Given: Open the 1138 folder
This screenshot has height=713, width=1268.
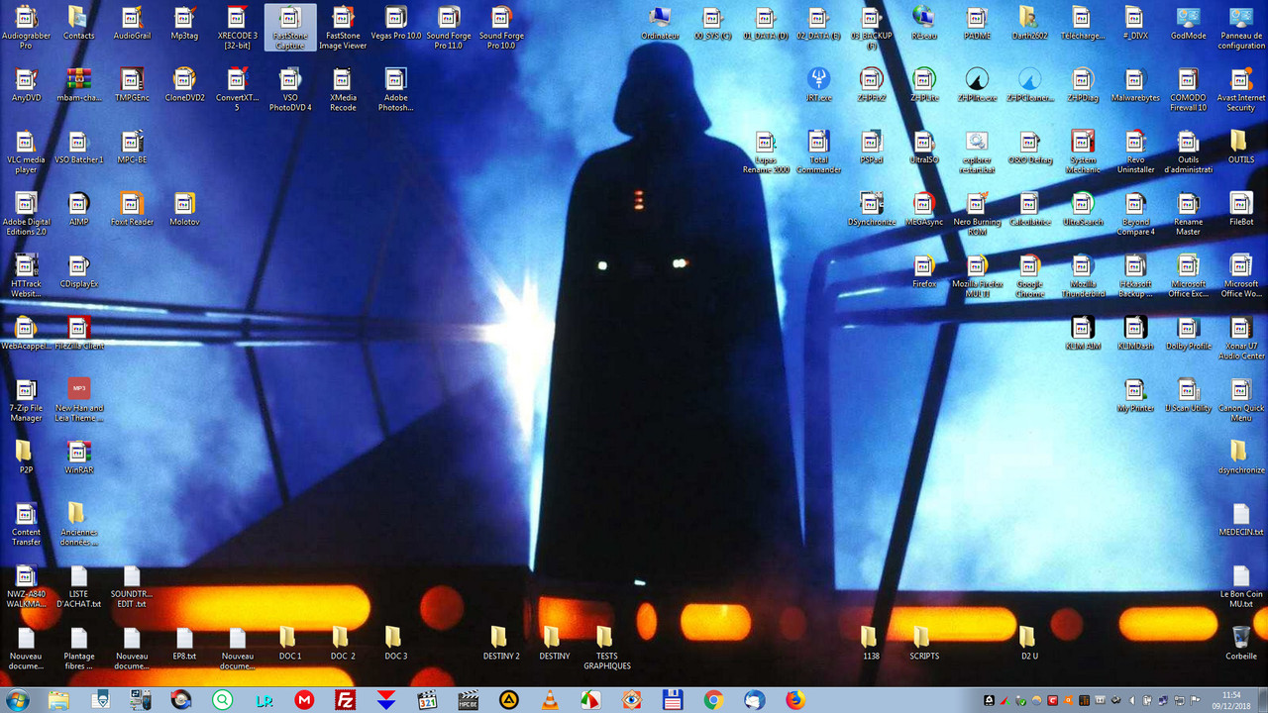Looking at the screenshot, I should [870, 644].
